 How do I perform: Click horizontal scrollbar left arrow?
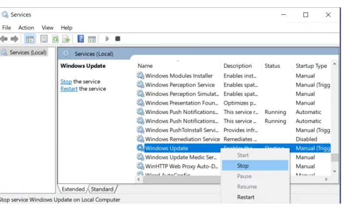[139, 179]
